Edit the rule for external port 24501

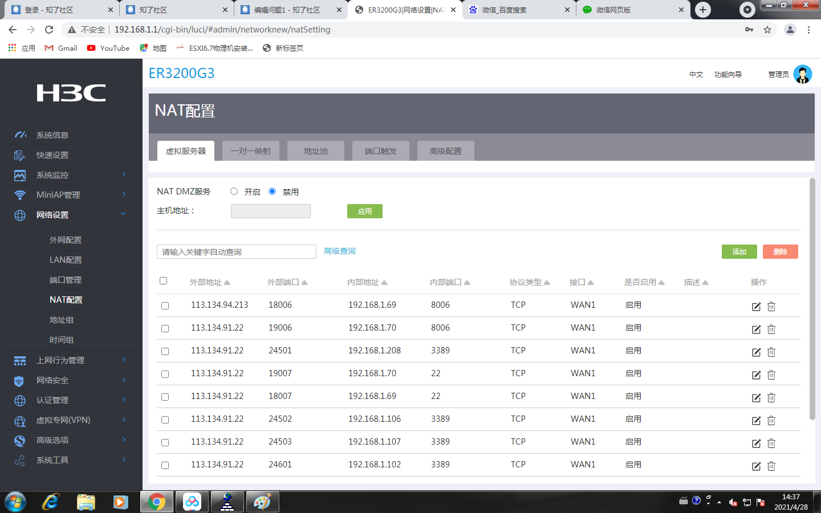756,352
